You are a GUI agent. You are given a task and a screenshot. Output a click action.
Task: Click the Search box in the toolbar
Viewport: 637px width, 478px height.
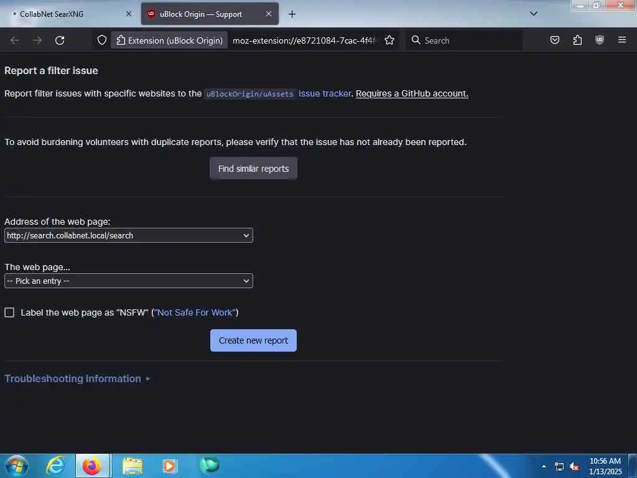(x=464, y=40)
